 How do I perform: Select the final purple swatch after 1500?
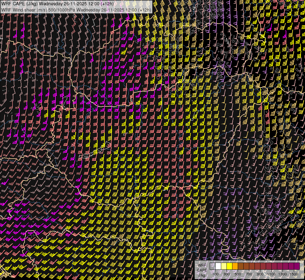pyautogui.click(x=297, y=266)
